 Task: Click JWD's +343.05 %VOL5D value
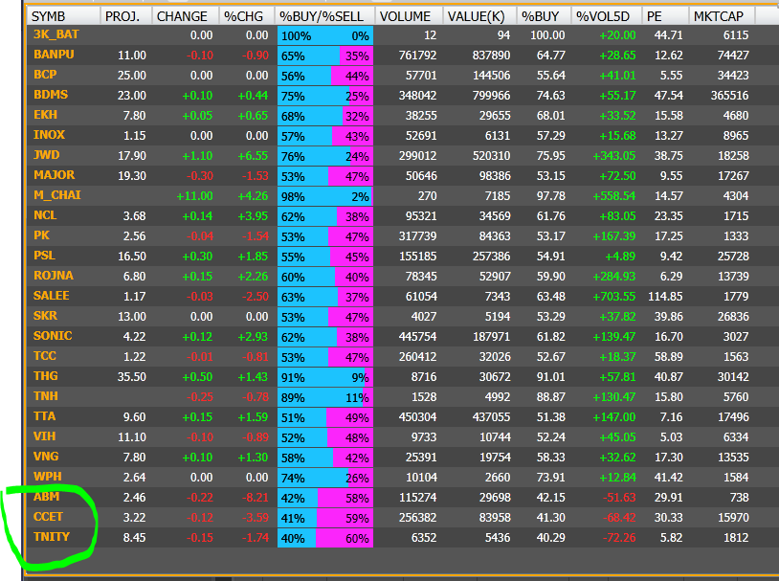[x=614, y=156]
